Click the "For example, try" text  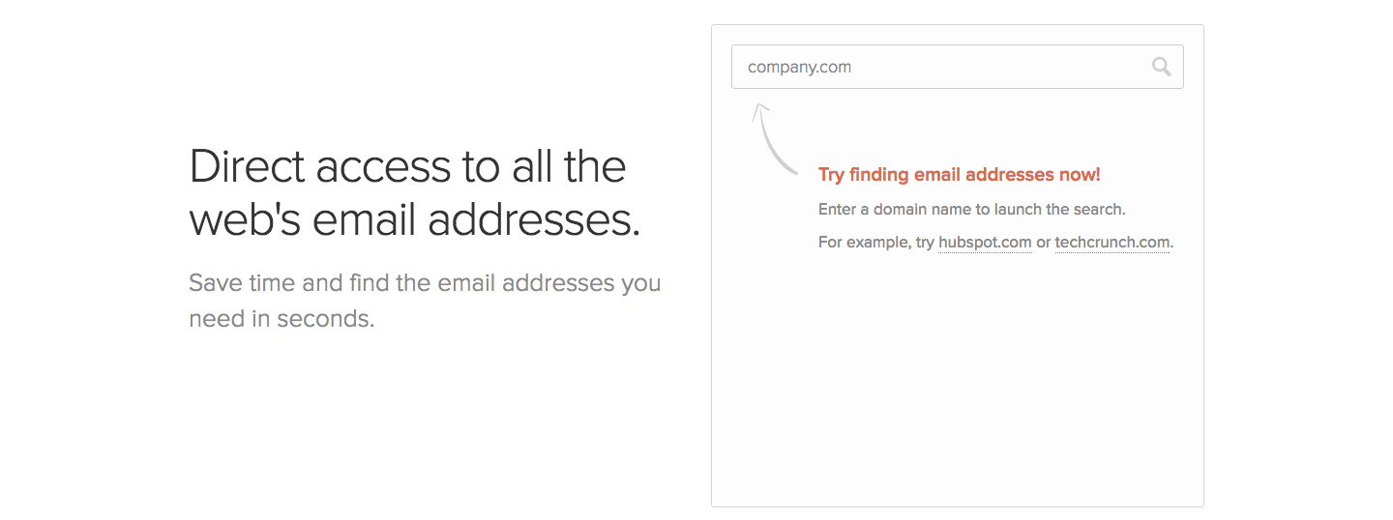tap(876, 242)
